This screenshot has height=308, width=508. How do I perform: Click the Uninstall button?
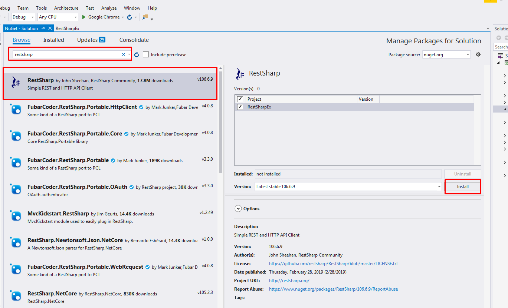click(463, 174)
